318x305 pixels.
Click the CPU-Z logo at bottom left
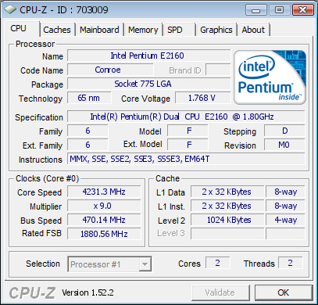coord(32,292)
